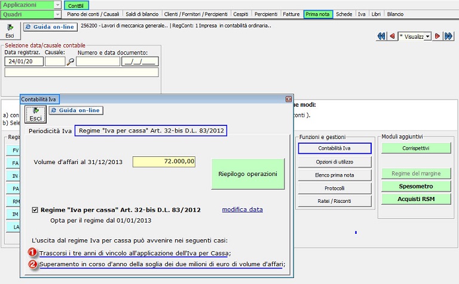Screen dimensions: 459x284
Task: Go to first record double-arrow icon
Action: [381, 36]
